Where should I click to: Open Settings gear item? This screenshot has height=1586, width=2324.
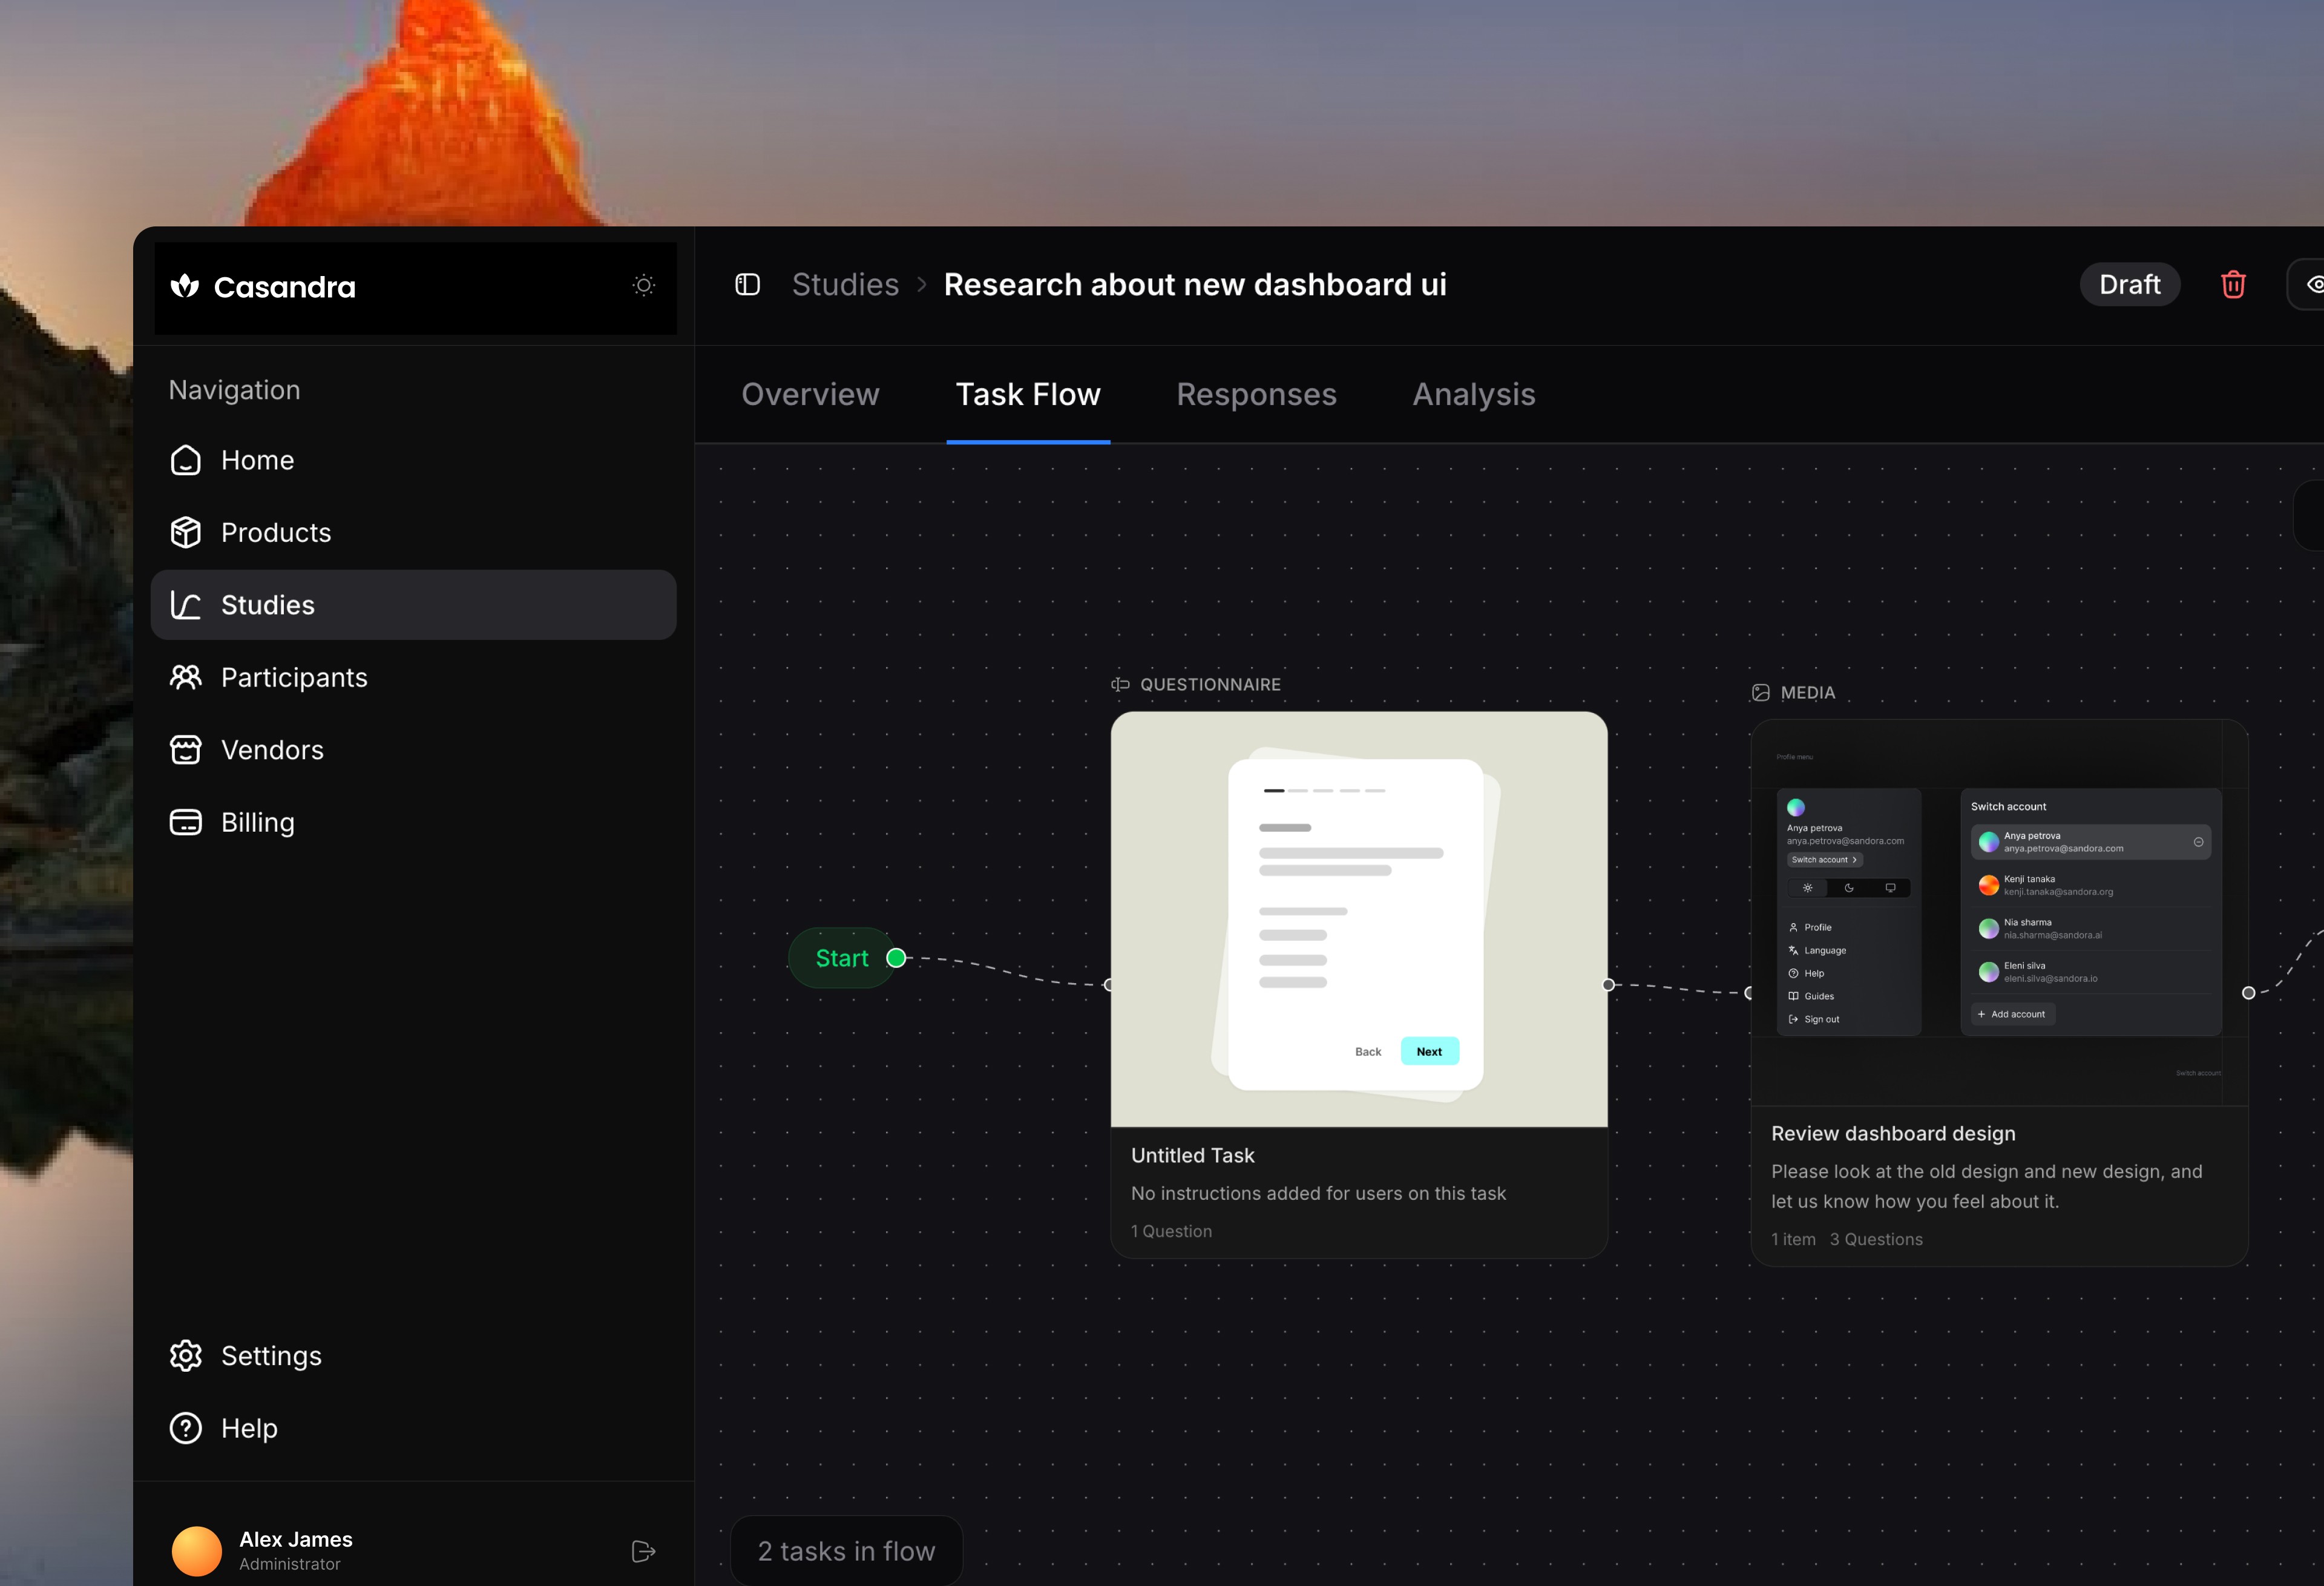coord(270,1356)
